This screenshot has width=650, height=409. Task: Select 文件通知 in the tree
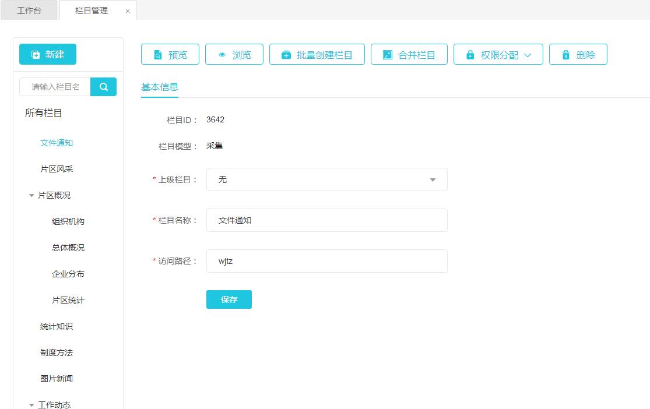[57, 143]
